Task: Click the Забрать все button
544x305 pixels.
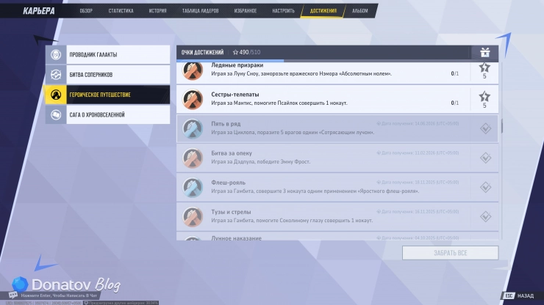Action: coord(451,253)
